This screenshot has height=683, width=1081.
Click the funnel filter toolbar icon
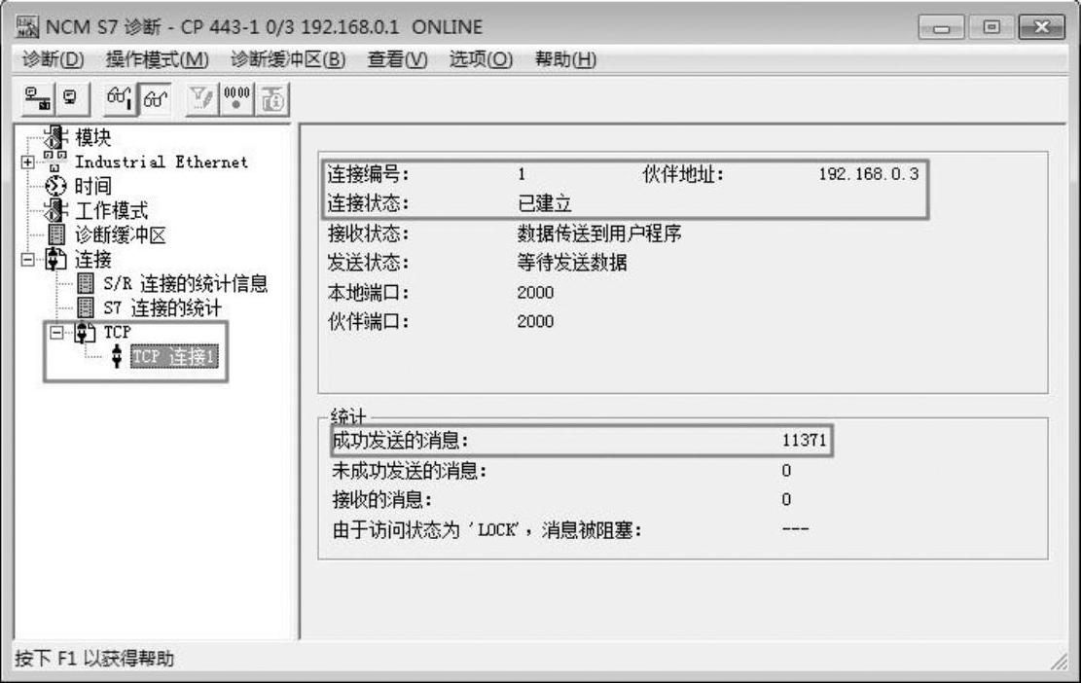pos(202,98)
